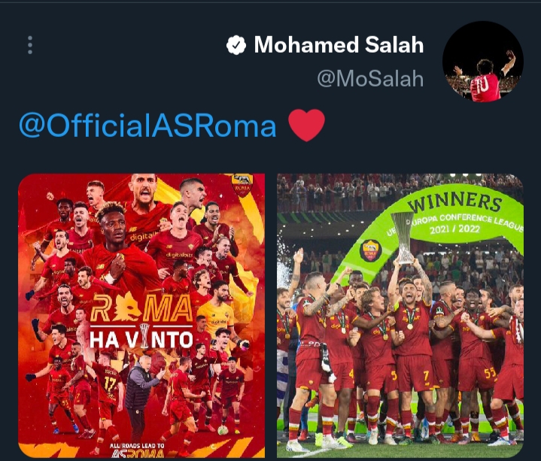This screenshot has width=541, height=461.
Task: Follow the @OfficialASRoma mention link
Action: point(147,126)
